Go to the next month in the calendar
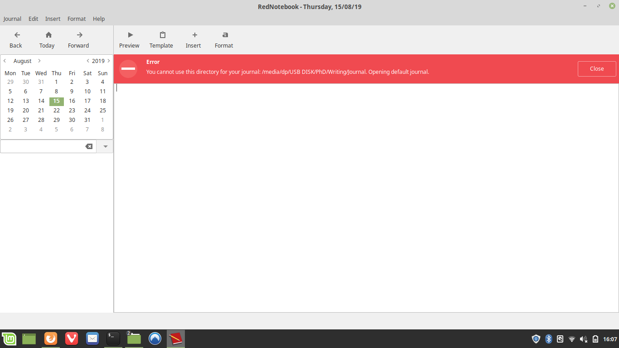This screenshot has height=348, width=619. coord(39,61)
